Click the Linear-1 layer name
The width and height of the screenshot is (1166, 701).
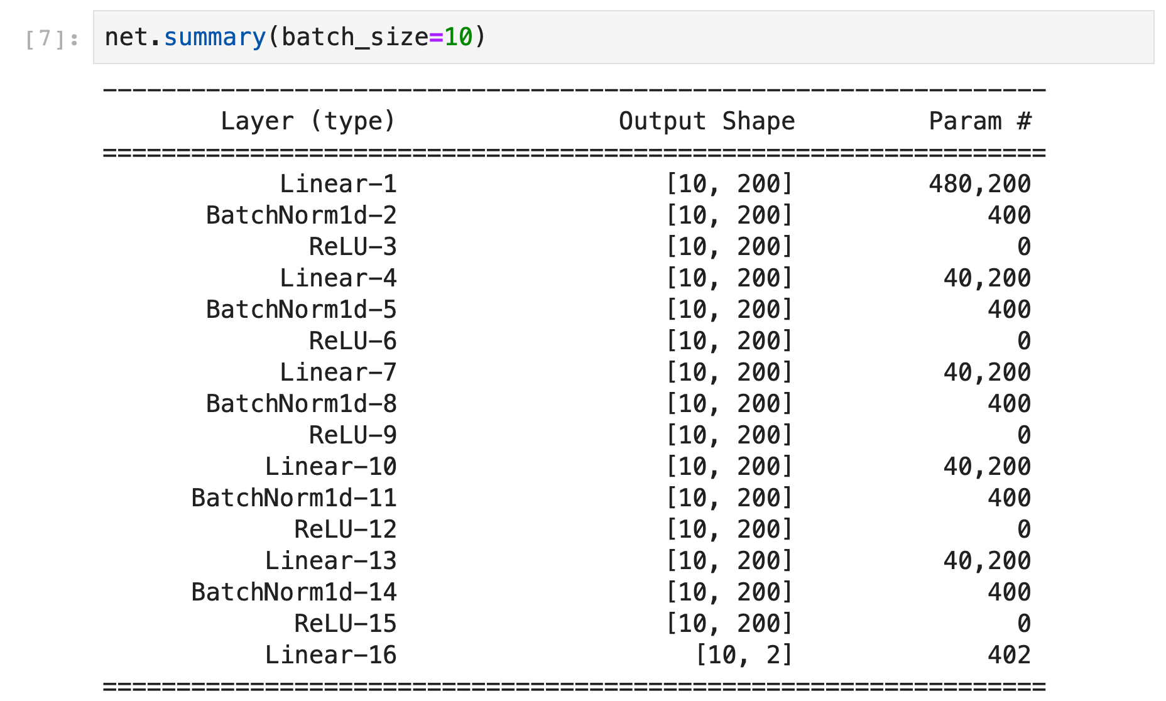click(x=338, y=184)
